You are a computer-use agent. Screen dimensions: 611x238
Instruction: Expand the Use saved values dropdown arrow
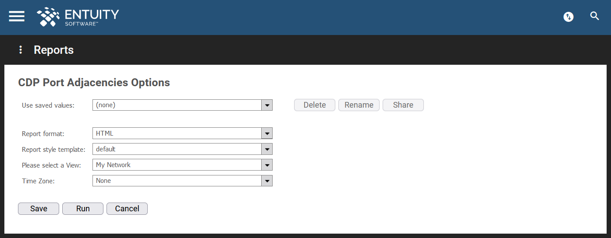(x=267, y=105)
